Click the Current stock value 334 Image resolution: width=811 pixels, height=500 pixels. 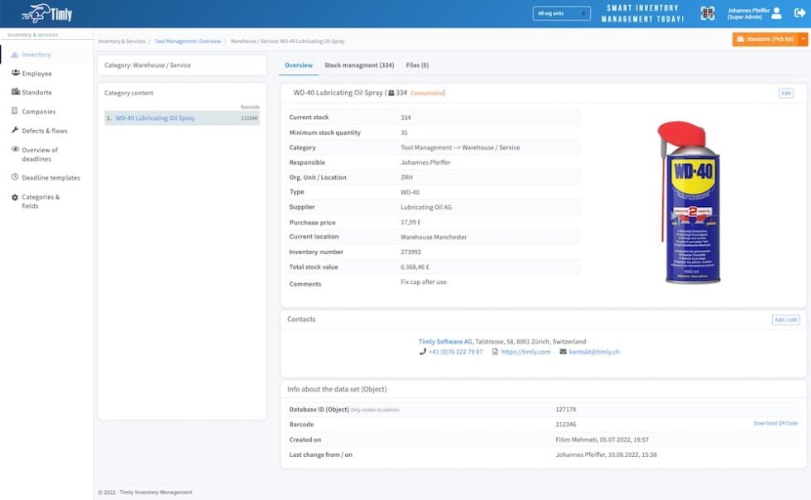click(x=405, y=118)
